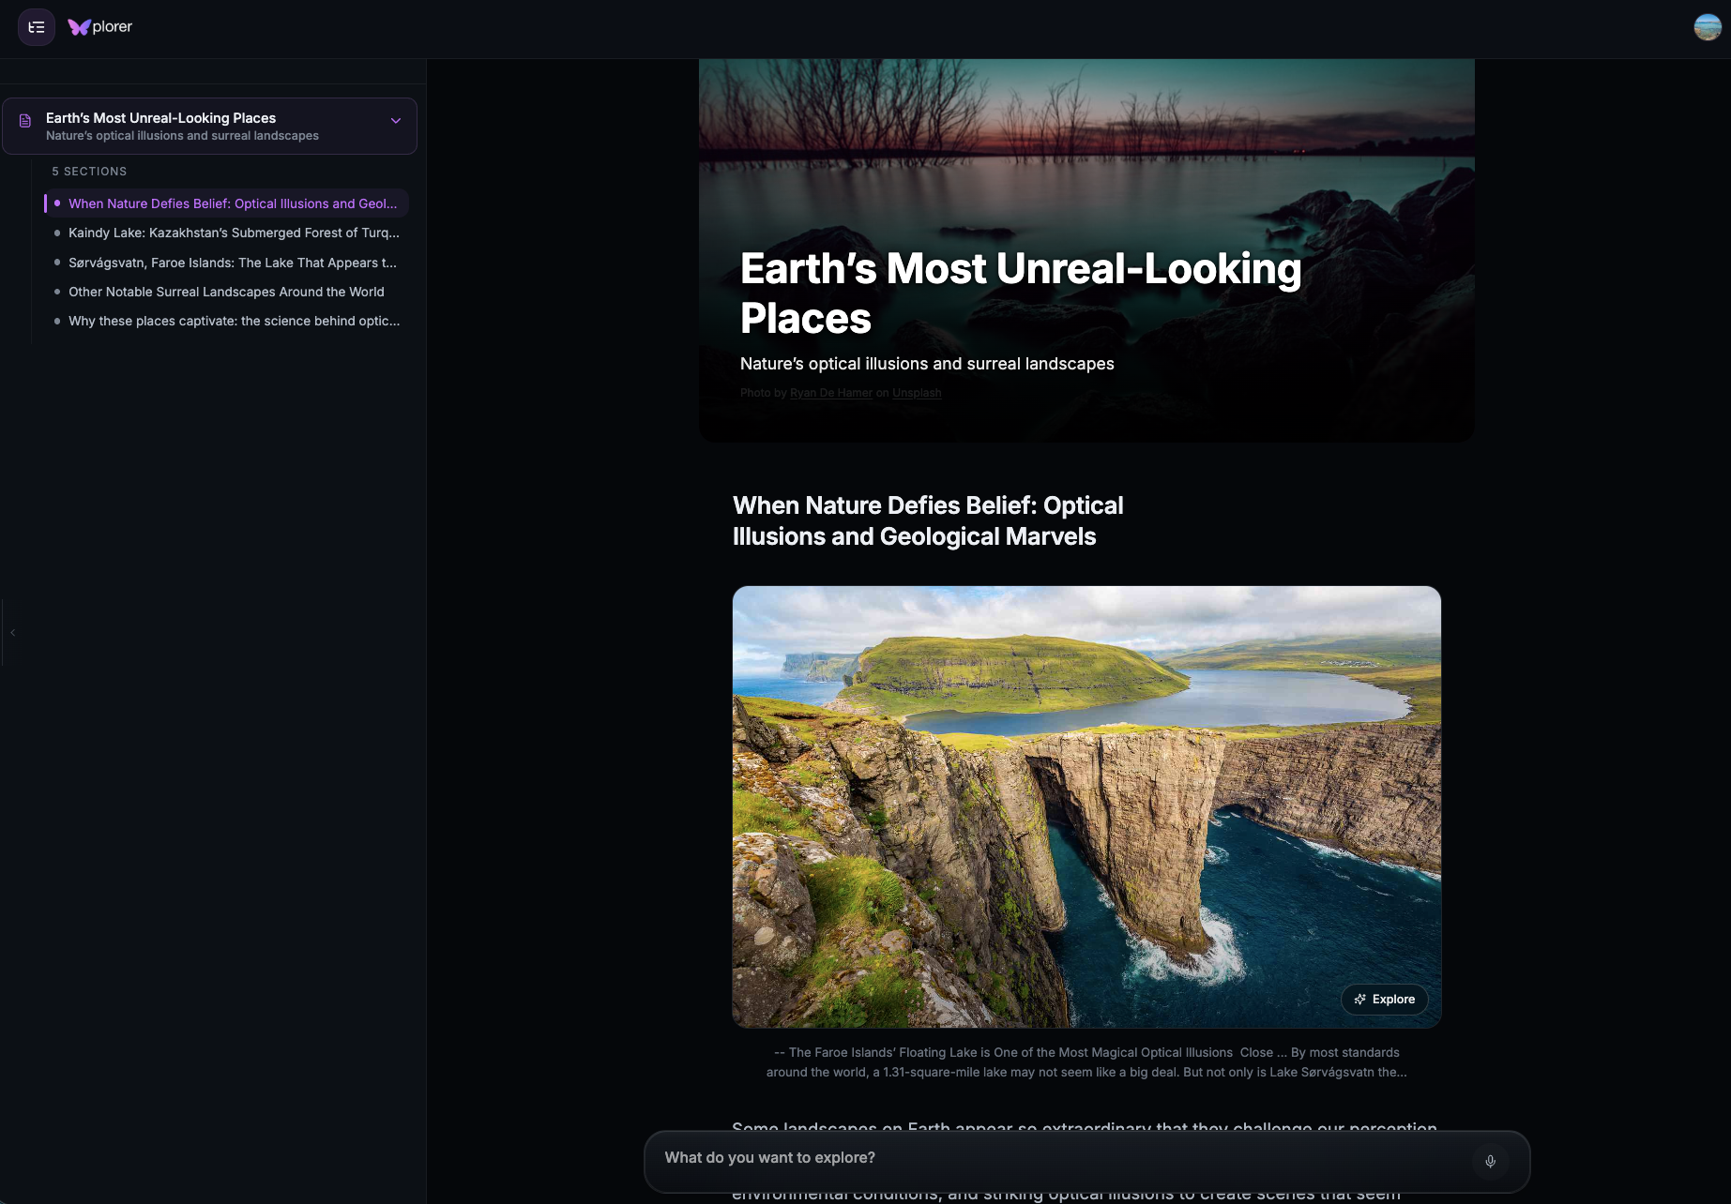1731x1204 pixels.
Task: Open the 'Ryan De Hamer' photographer link
Action: [830, 392]
